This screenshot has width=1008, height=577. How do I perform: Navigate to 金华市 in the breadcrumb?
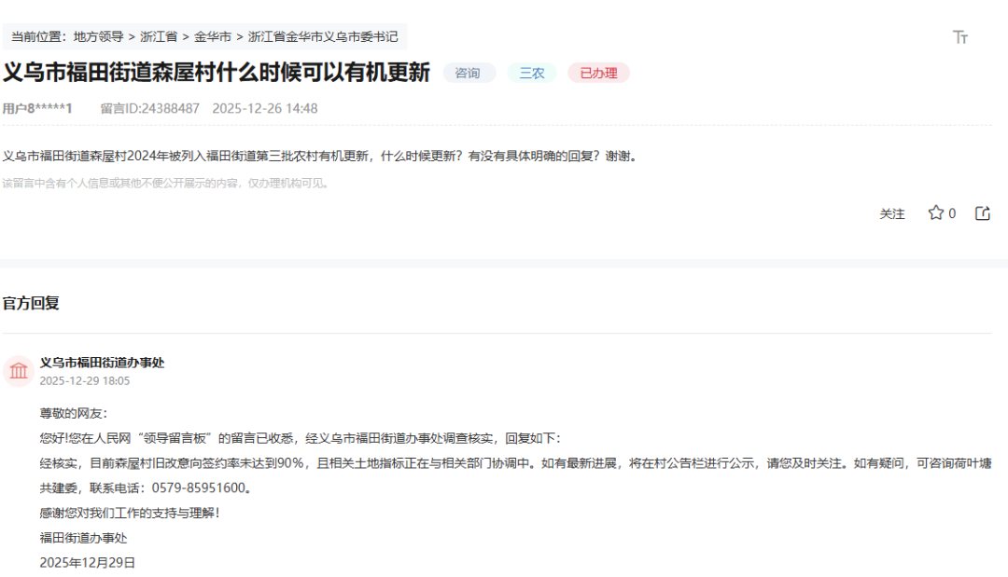213,37
